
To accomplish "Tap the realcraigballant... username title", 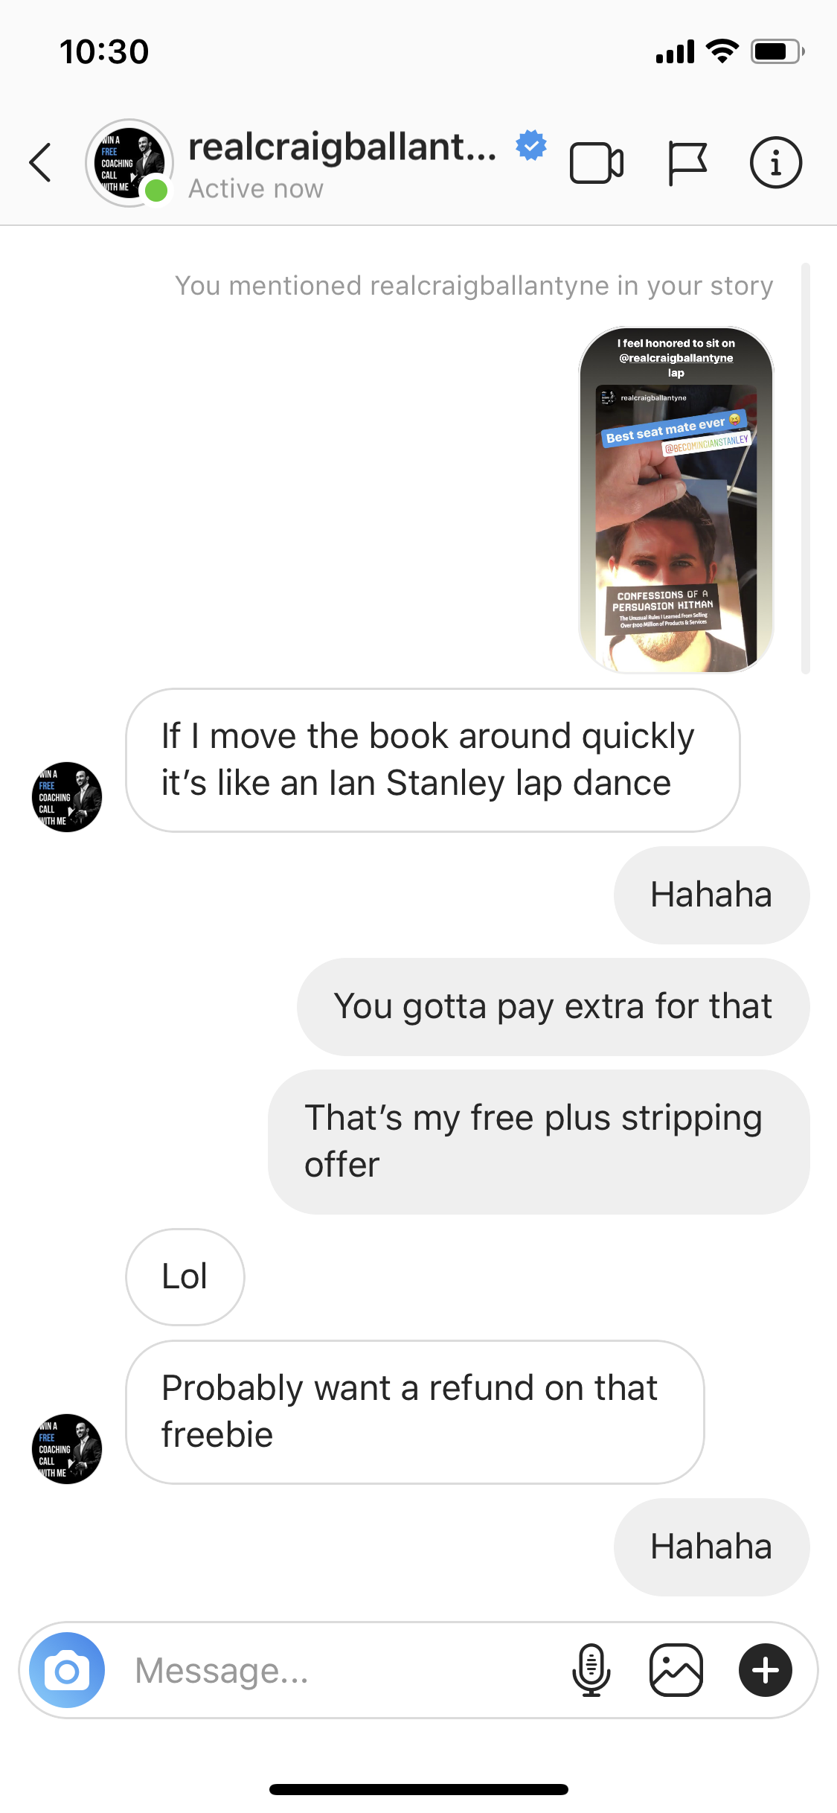I will tap(342, 147).
